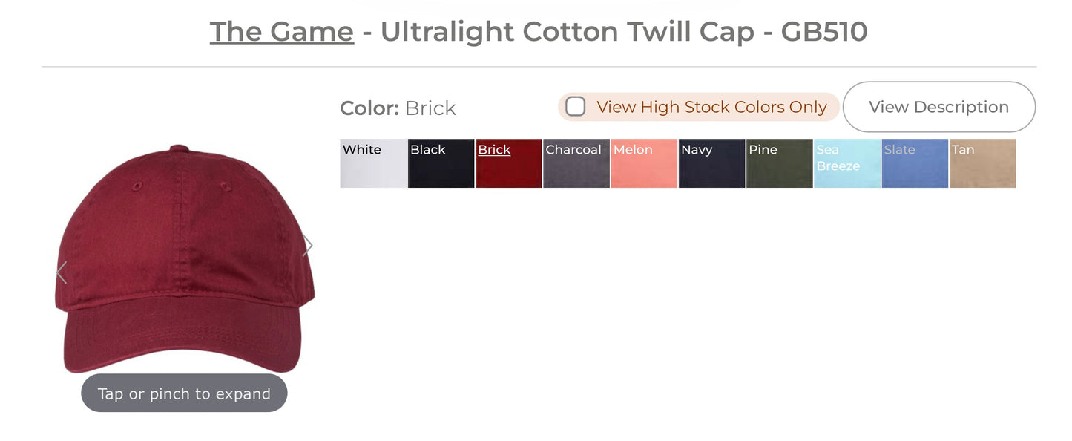
Task: Select the Sea Breeze color swatch
Action: [x=846, y=163]
